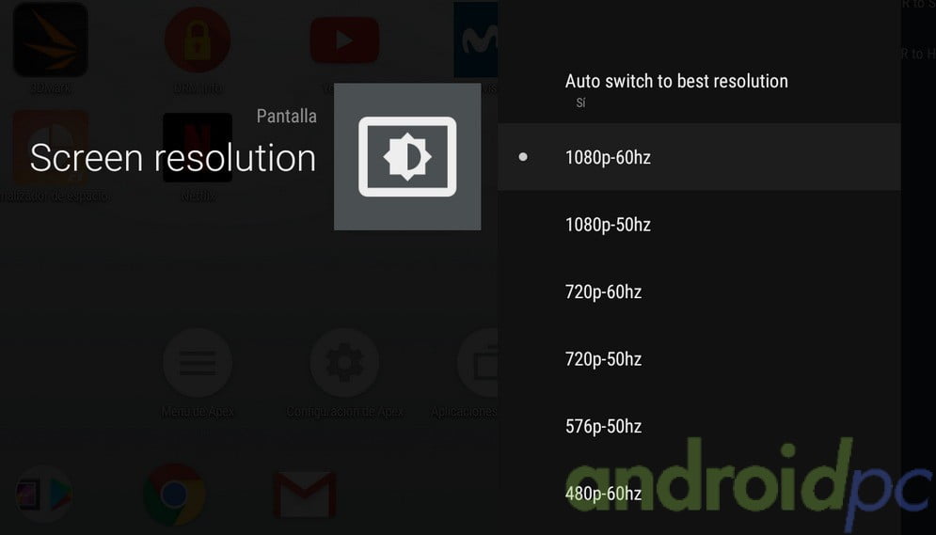The height and width of the screenshot is (535, 936).
Task: Click the display brightness settings icon
Action: 407,157
